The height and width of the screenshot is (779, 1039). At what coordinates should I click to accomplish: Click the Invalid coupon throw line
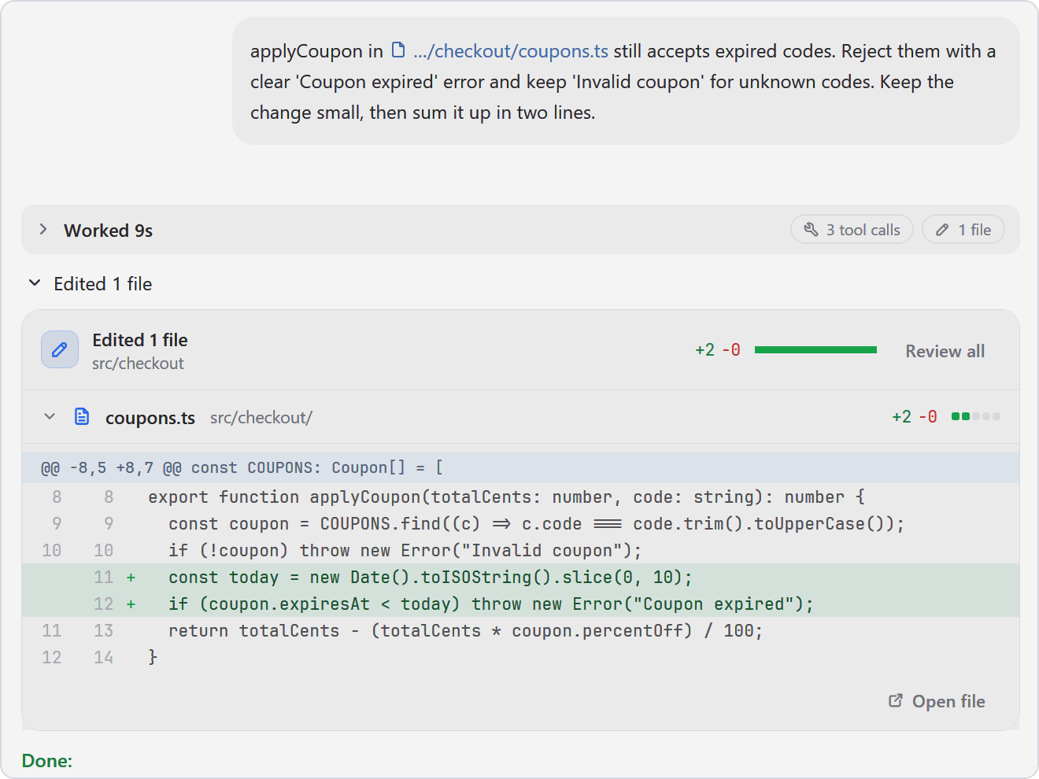tap(520, 551)
